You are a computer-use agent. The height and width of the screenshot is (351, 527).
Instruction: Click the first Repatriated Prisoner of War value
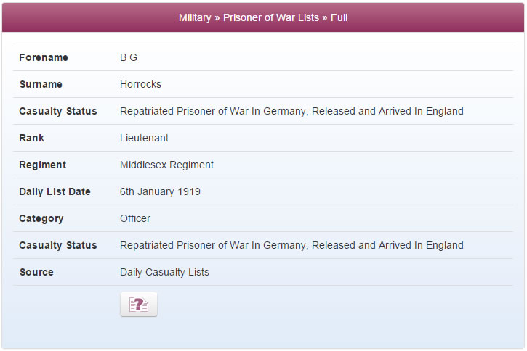click(x=291, y=111)
